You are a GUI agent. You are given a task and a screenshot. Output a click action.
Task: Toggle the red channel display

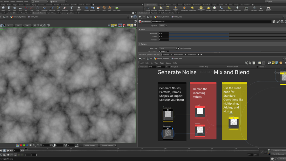21,145
